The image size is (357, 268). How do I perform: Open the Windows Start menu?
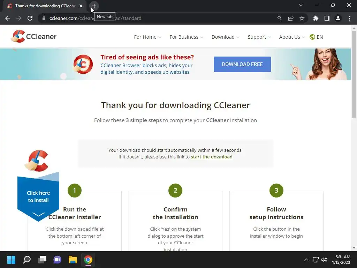coord(11,260)
